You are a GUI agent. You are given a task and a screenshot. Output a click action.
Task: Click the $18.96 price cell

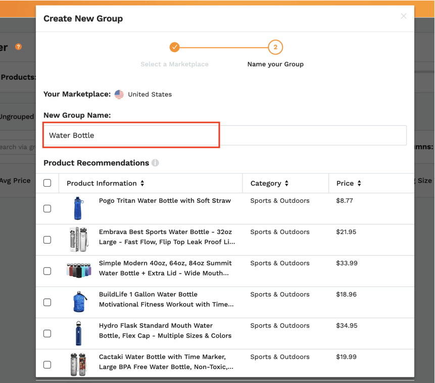(x=347, y=294)
